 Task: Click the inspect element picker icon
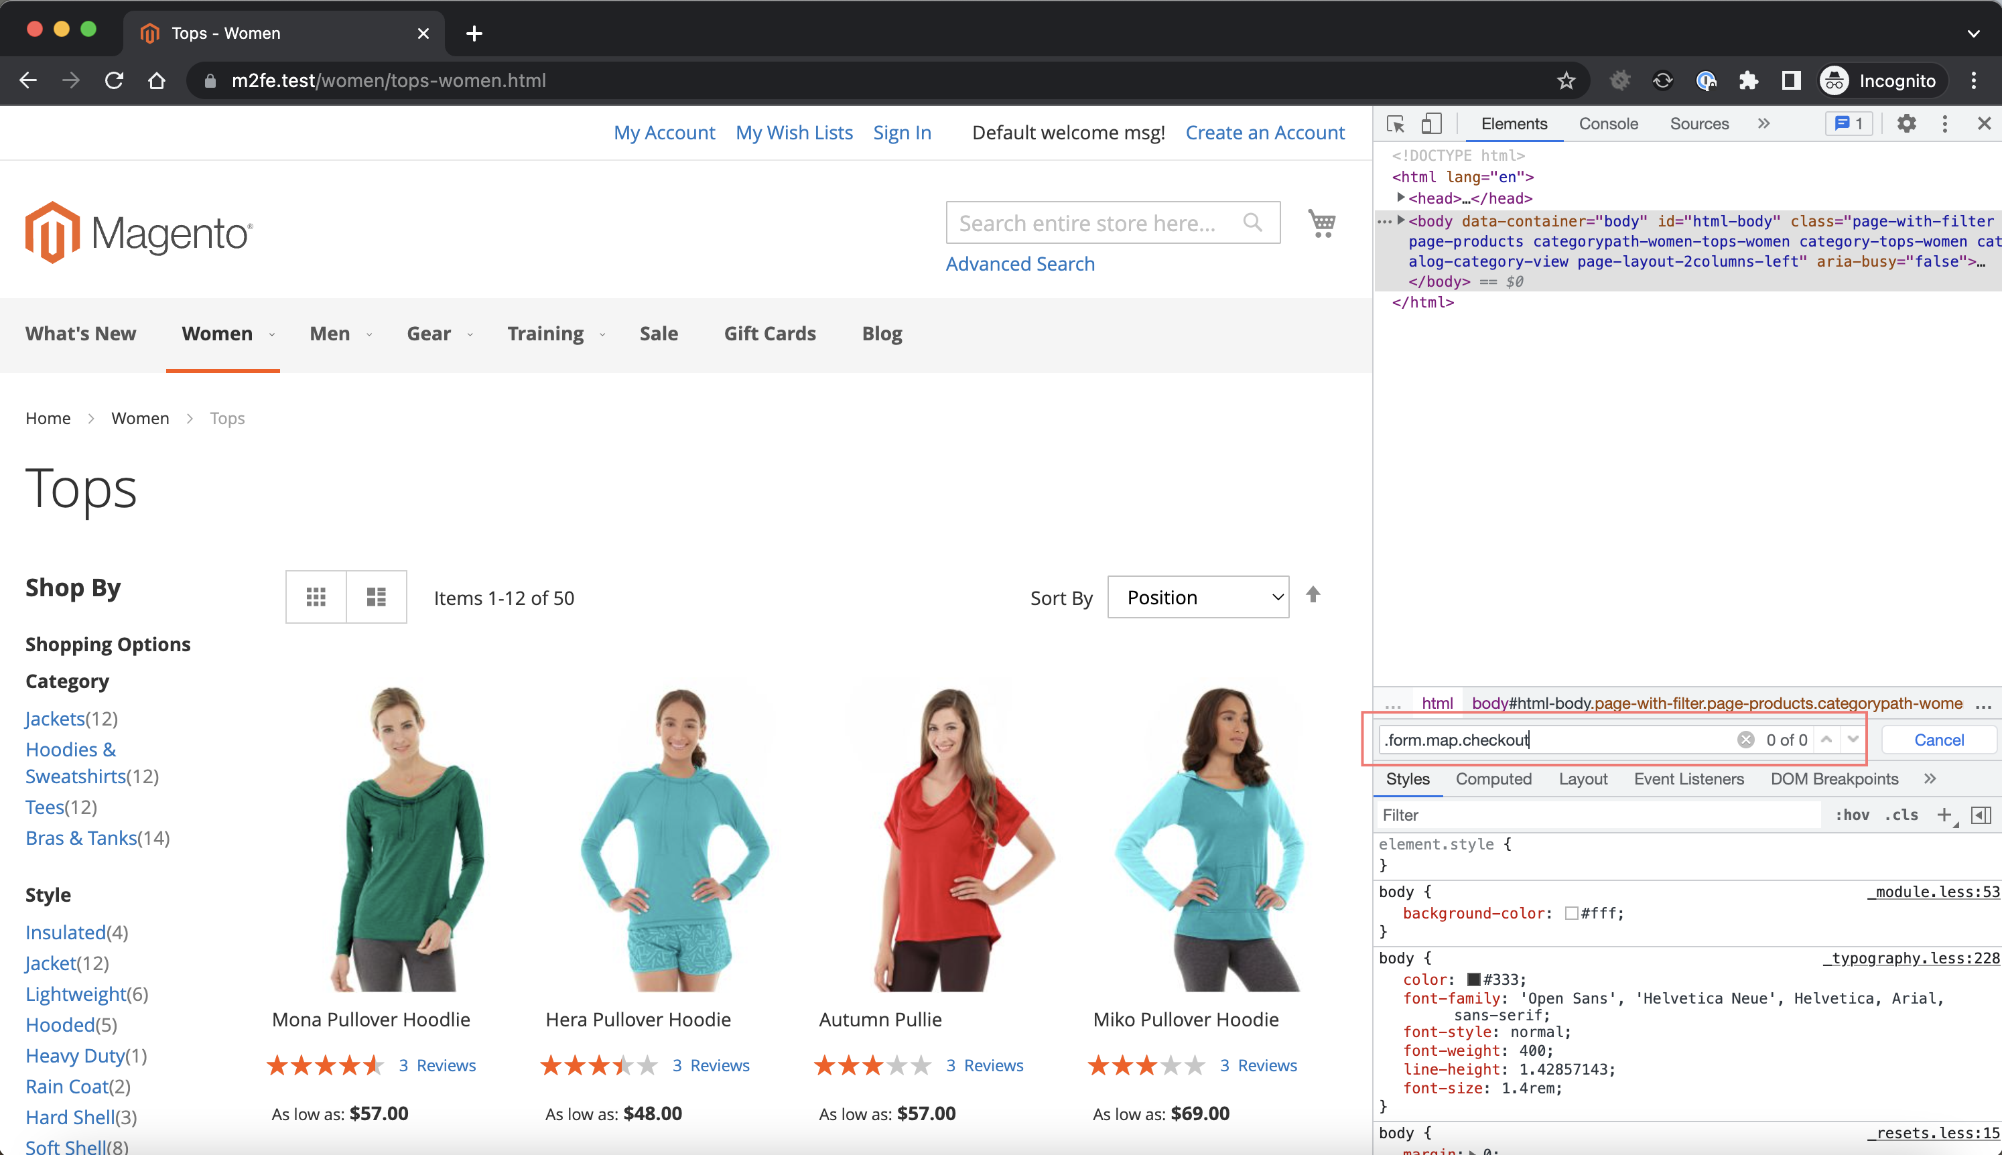point(1395,124)
